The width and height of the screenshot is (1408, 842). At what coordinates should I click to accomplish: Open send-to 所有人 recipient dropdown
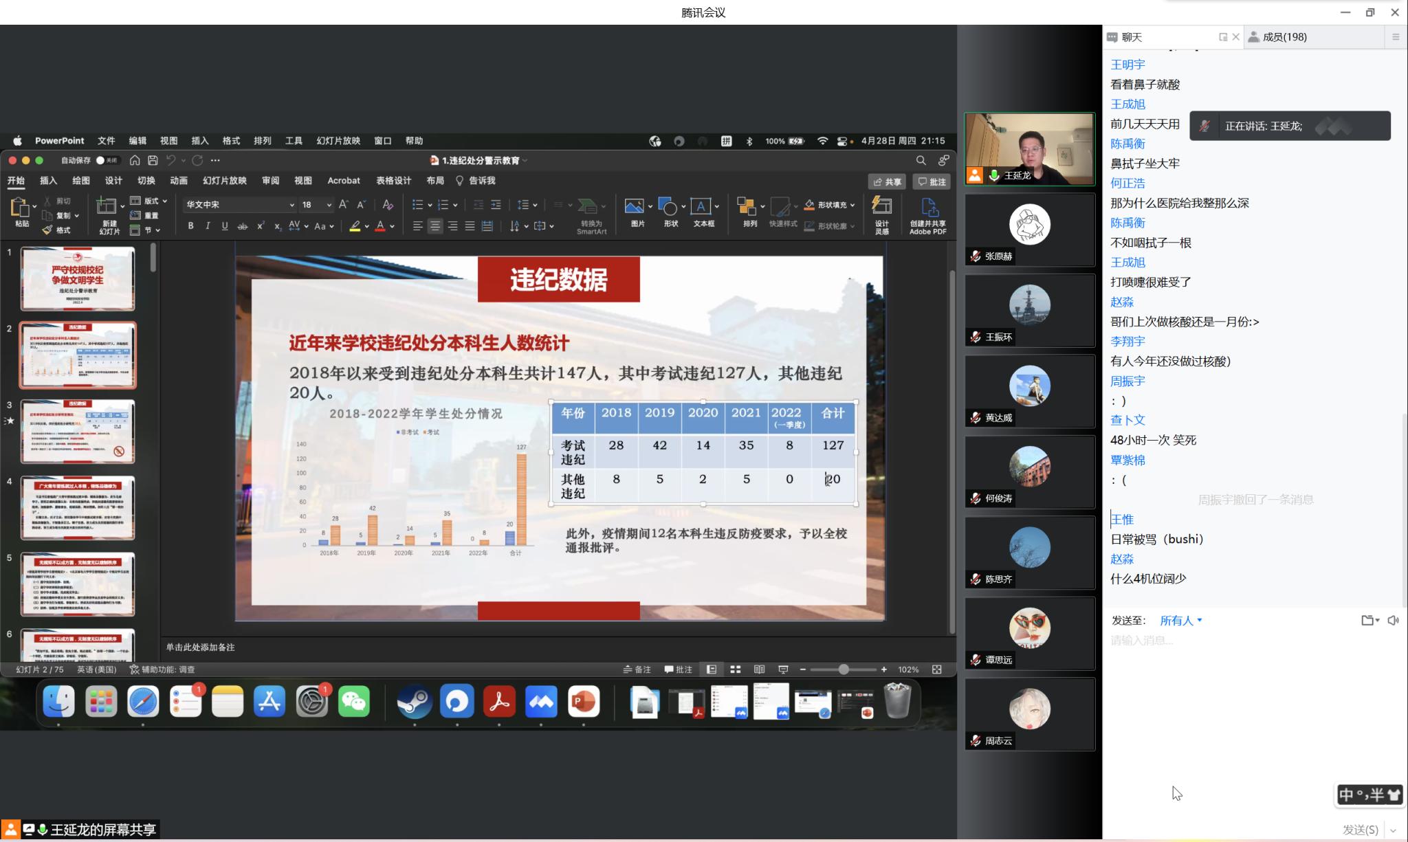coord(1181,621)
